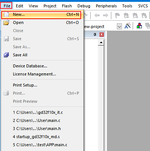Click the new file page icon beside New...

click(6, 14)
